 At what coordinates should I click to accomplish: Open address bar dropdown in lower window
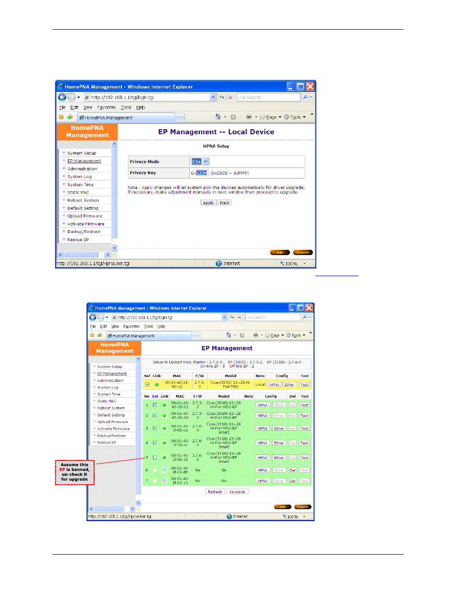point(224,317)
